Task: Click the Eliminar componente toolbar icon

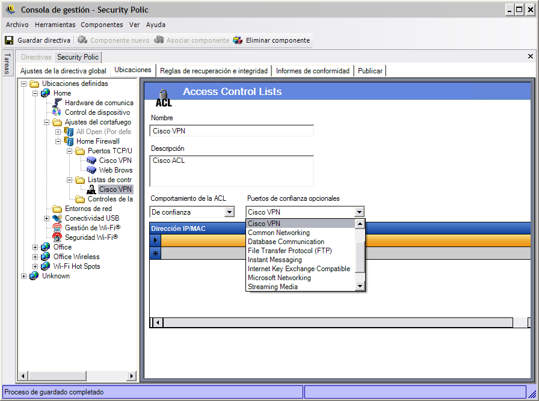Action: pos(238,40)
